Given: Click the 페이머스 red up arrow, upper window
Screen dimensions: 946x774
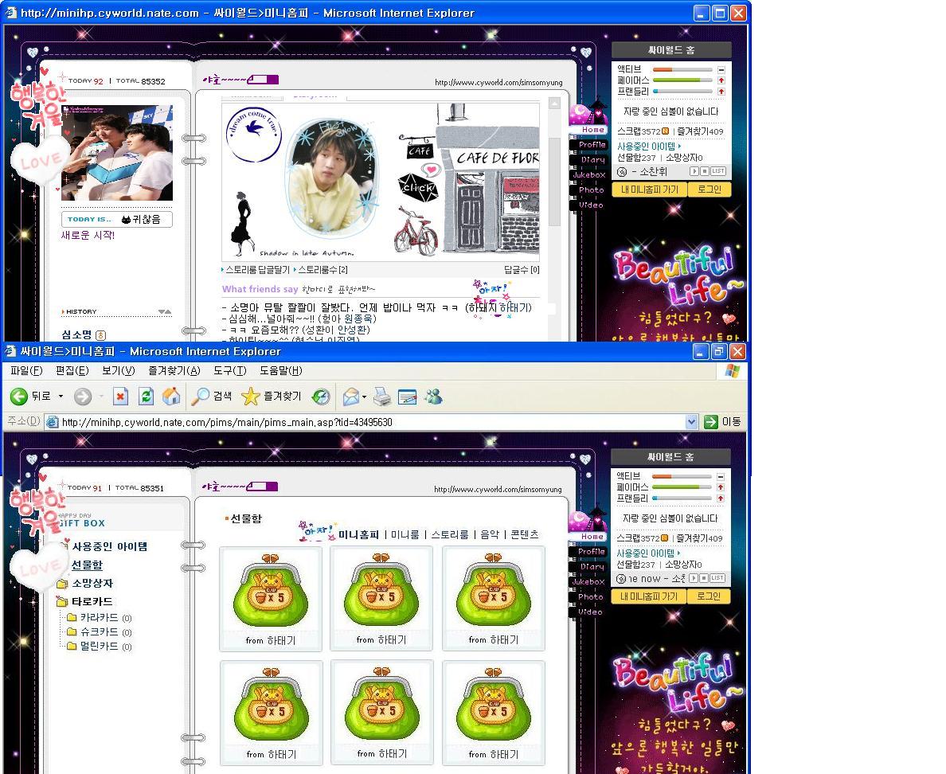Looking at the screenshot, I should 721,80.
